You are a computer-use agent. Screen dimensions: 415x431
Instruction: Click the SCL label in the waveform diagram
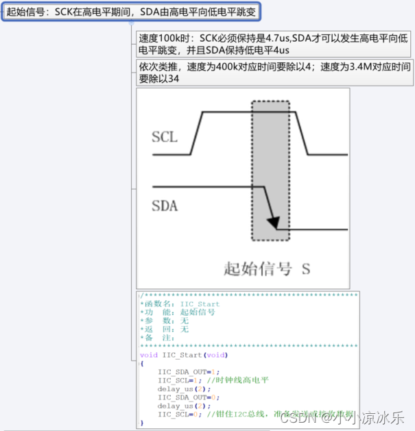[x=165, y=137]
